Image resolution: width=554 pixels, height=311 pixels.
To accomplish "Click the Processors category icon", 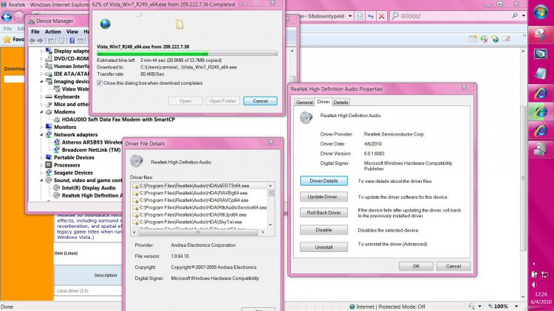I will 49,165.
